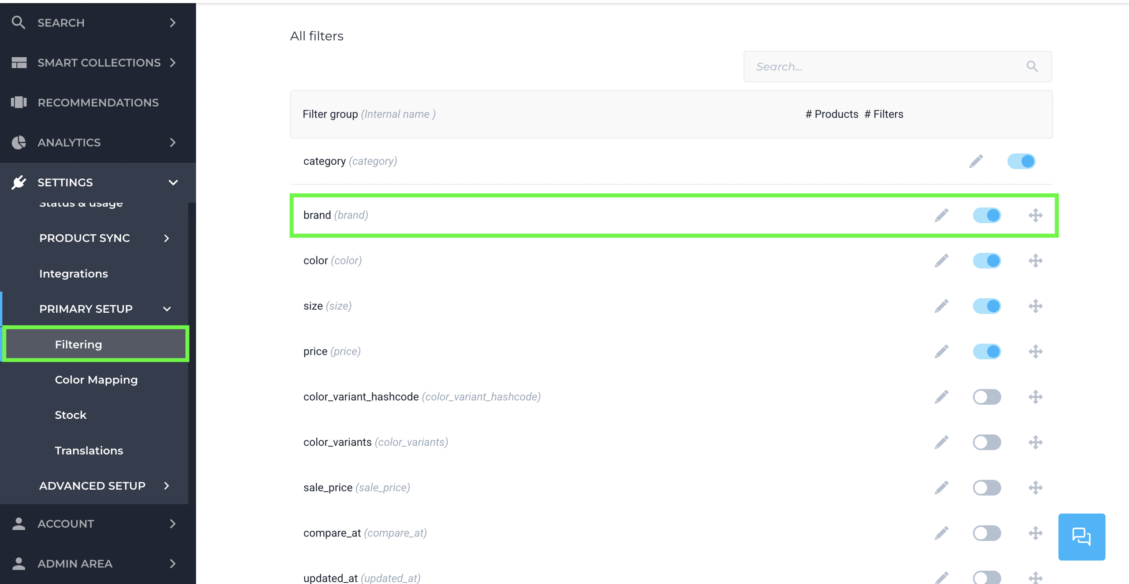Edit the color_variants filter group
Viewport: 1129px width, 584px height.
pyautogui.click(x=941, y=442)
